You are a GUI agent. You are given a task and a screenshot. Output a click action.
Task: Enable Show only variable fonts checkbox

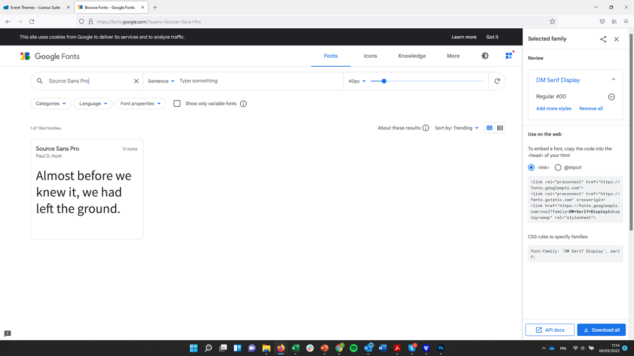(177, 104)
